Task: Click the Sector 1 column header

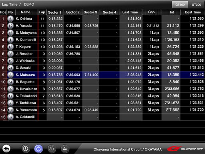Action: (54, 12)
